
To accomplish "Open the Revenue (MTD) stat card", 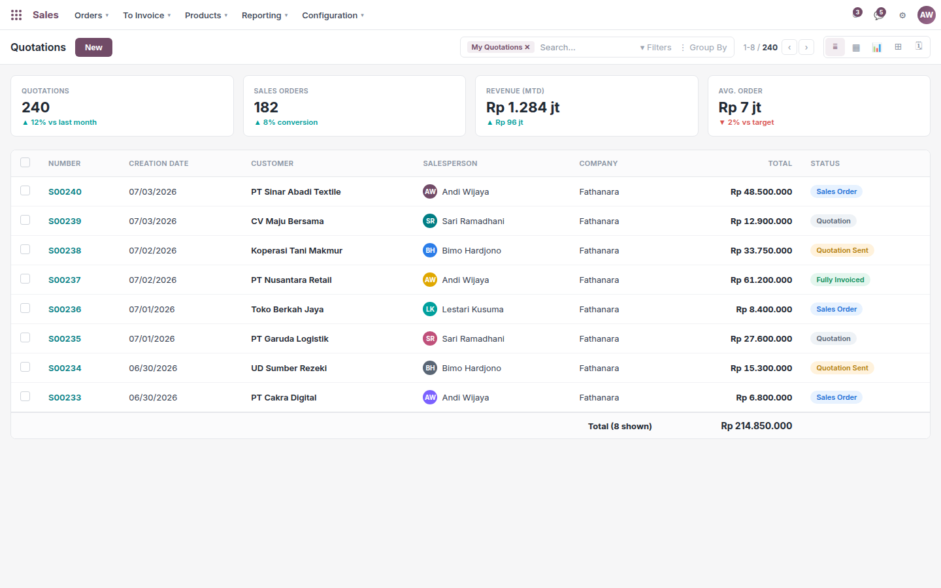I will (x=587, y=106).
